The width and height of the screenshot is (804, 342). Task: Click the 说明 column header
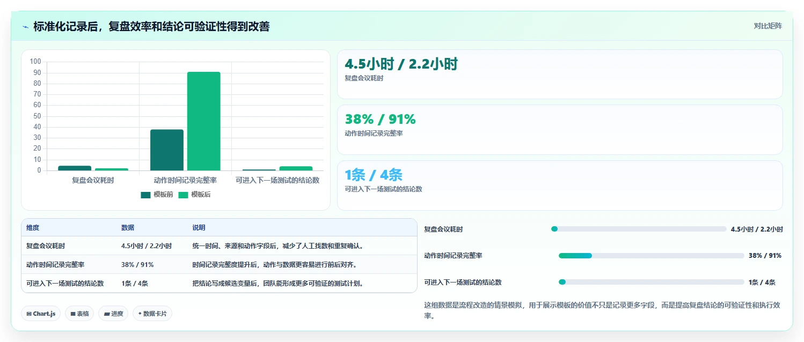point(199,228)
